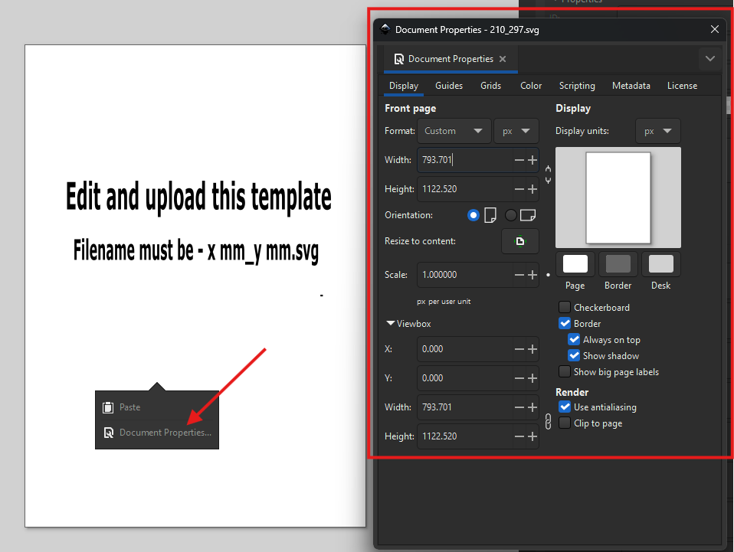Open the page size px units dropdown
This screenshot has width=734, height=552.
tap(516, 131)
